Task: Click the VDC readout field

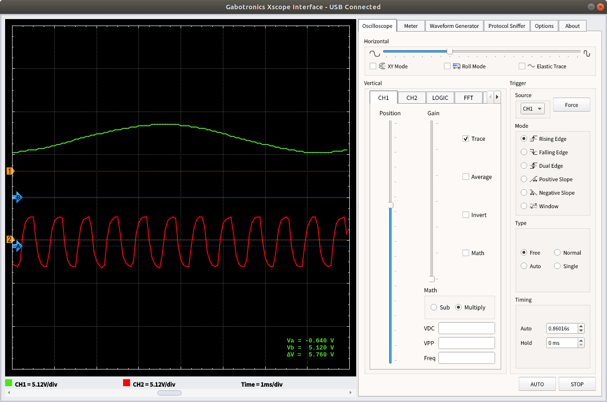Action: [467, 328]
